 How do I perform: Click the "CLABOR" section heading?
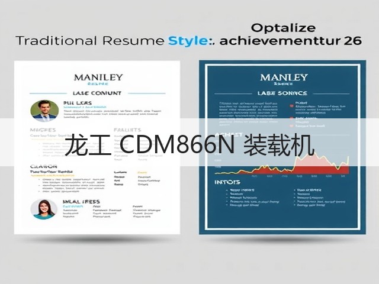(x=44, y=166)
